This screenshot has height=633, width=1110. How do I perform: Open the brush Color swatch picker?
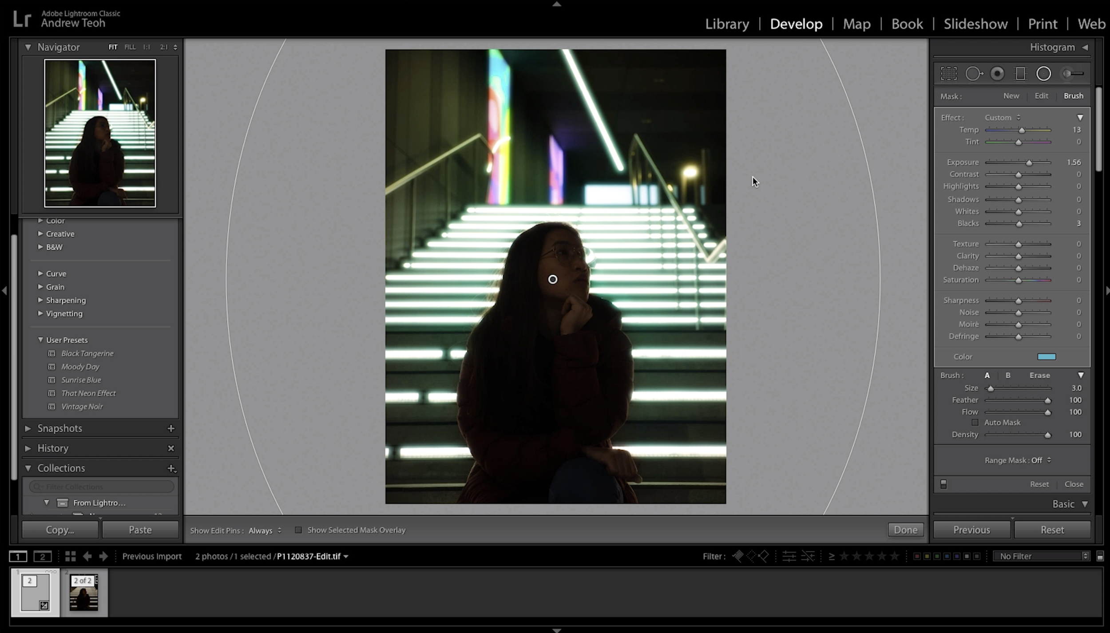(1047, 356)
